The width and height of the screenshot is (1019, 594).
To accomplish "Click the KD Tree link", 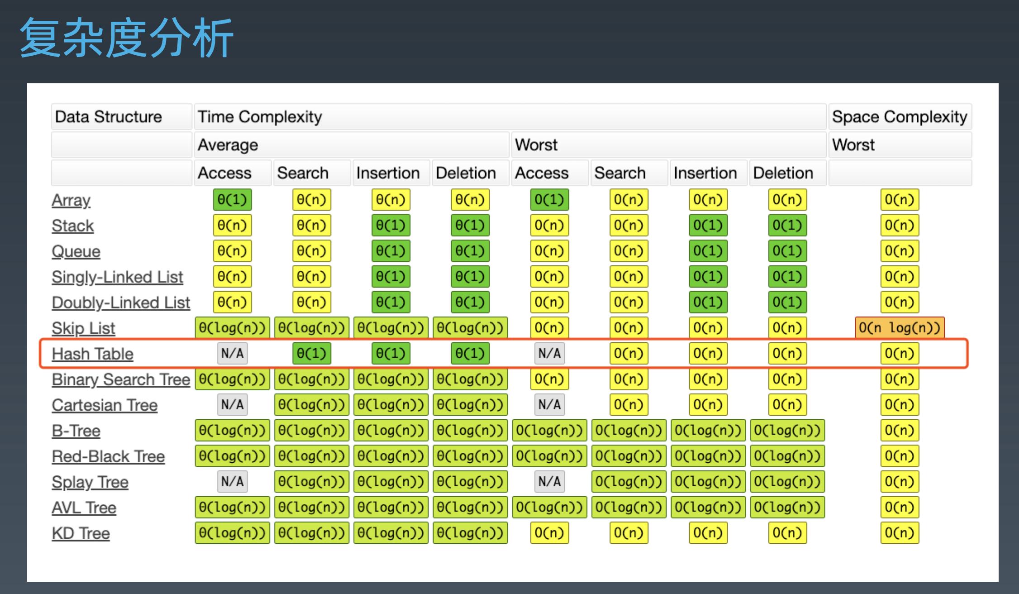I will [81, 533].
